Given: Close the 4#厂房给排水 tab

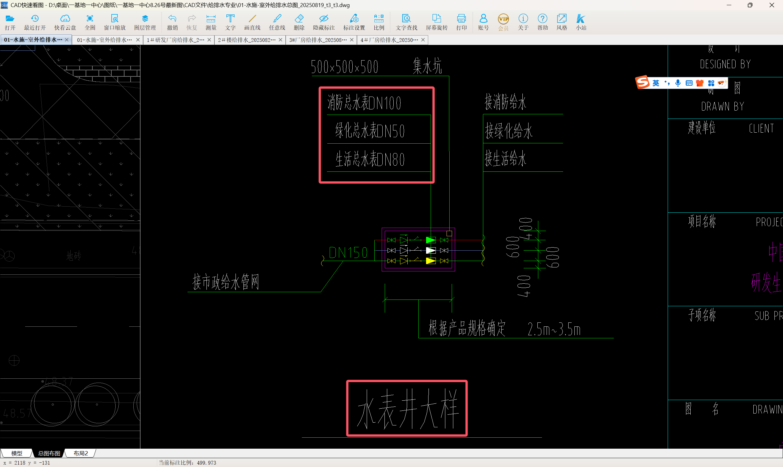Looking at the screenshot, I should coord(423,40).
